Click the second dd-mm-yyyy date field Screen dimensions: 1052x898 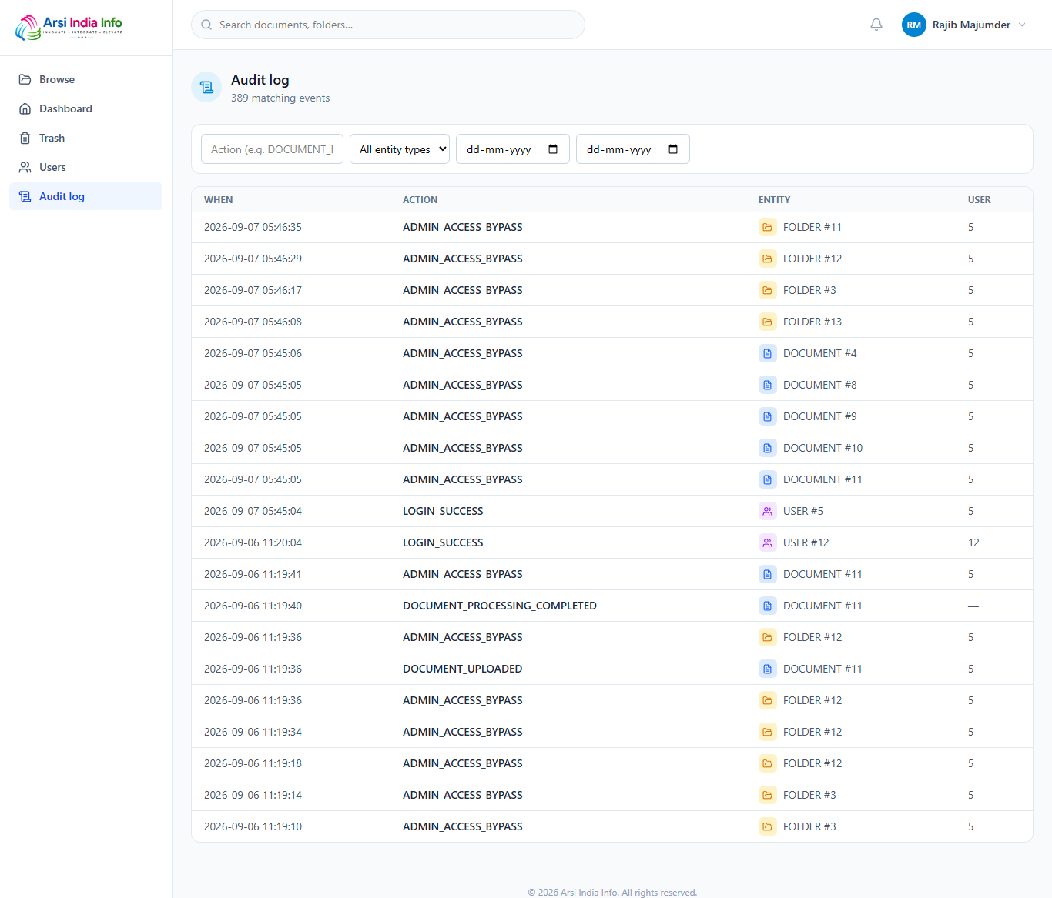click(633, 149)
